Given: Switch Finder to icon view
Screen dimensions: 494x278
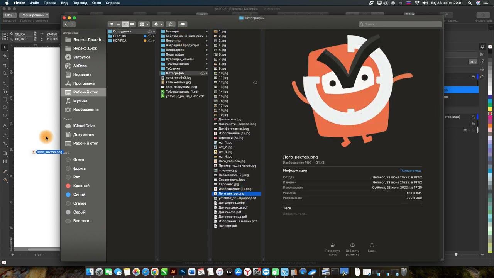Looking at the screenshot, I should click(111, 24).
